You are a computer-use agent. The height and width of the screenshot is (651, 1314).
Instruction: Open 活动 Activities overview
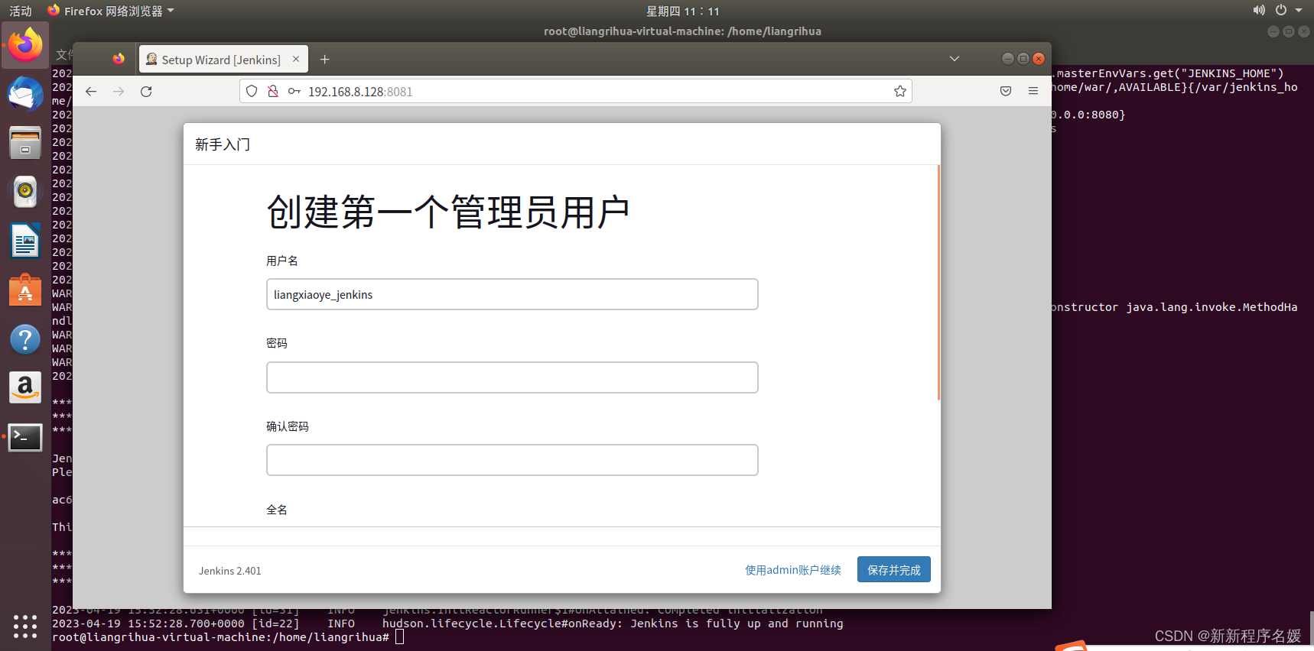click(x=21, y=11)
